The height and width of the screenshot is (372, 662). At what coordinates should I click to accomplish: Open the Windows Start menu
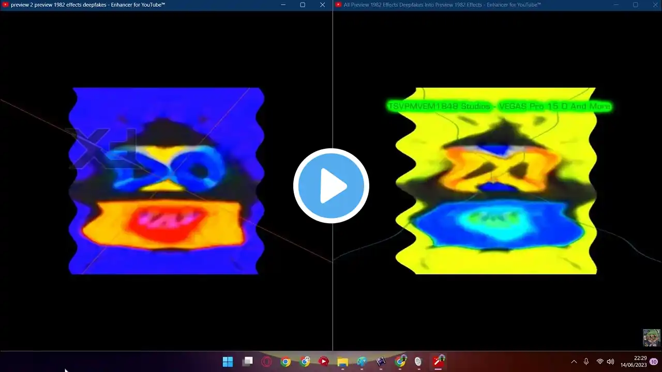pos(228,362)
